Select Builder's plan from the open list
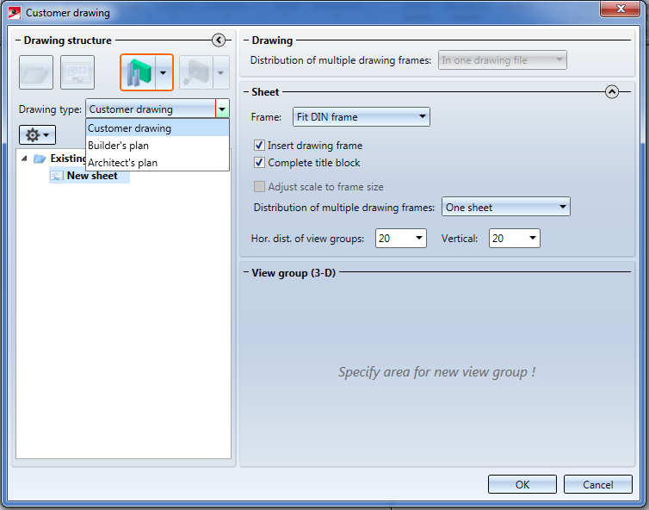This screenshot has width=649, height=510. 158,146
